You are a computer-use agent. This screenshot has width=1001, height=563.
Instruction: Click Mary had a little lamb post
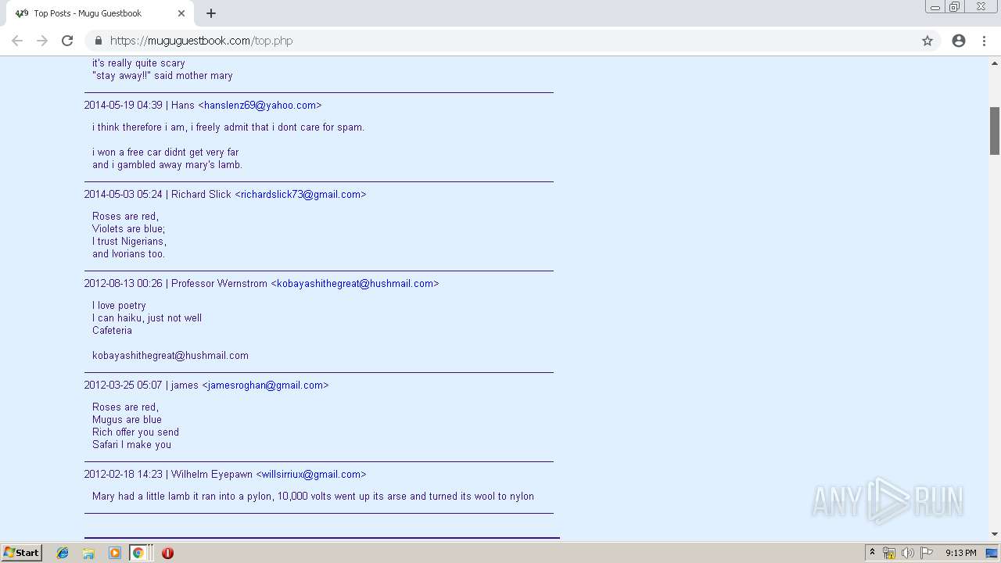[313, 497]
